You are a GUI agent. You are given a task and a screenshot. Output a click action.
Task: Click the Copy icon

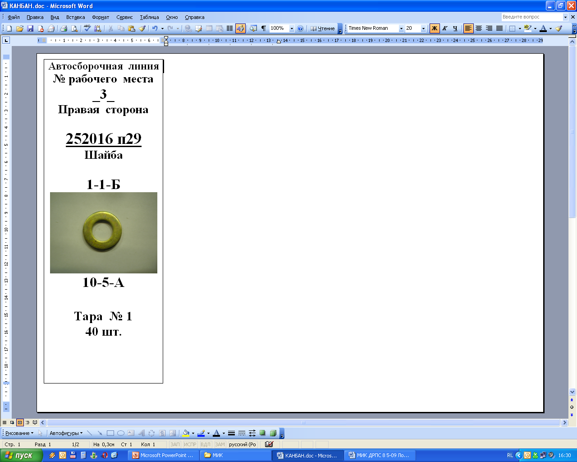point(121,28)
